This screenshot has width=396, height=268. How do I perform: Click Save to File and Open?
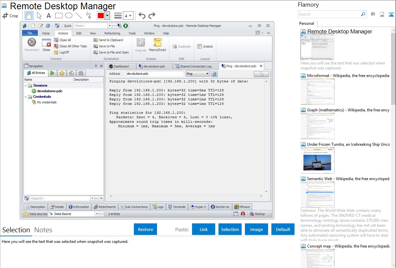[x=111, y=52]
